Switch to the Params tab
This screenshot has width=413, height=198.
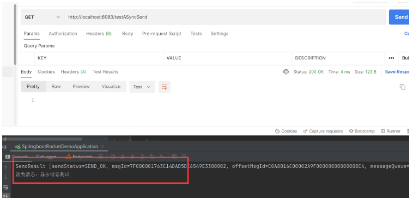coord(32,33)
